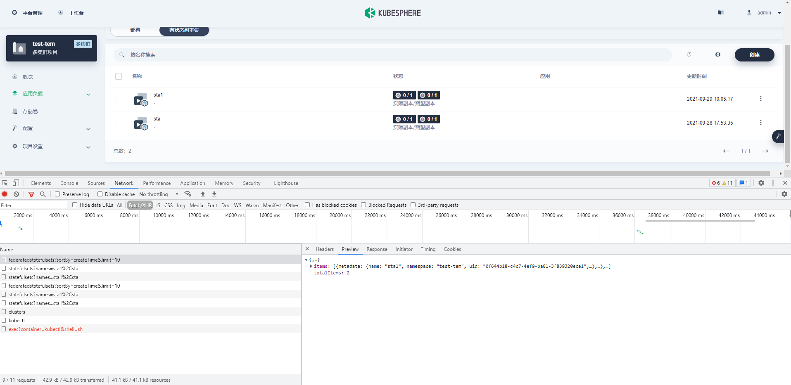Toggle 3rd-party requests checkbox
Screen dimensions: 791x385
click(413, 205)
